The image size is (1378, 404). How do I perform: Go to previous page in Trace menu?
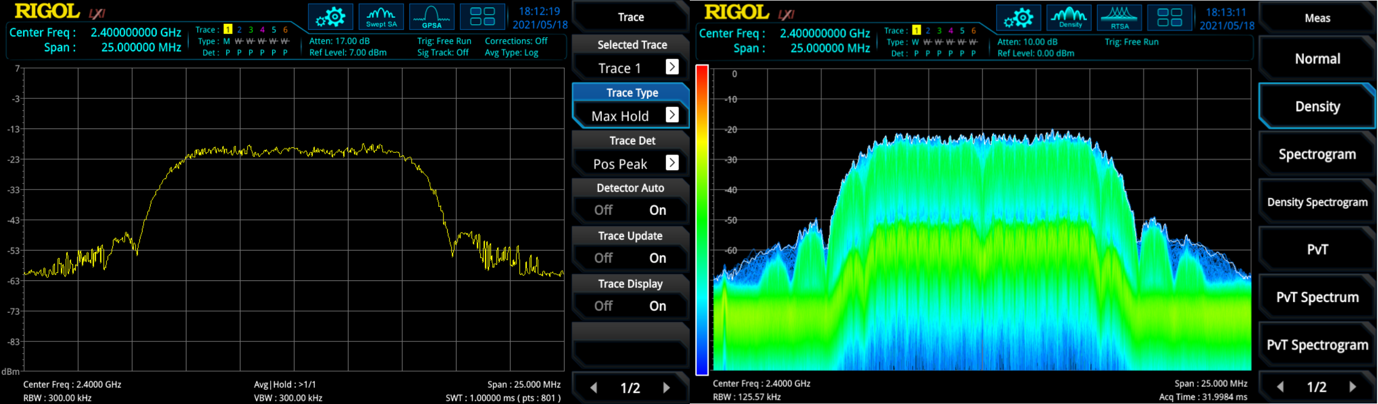tap(594, 388)
